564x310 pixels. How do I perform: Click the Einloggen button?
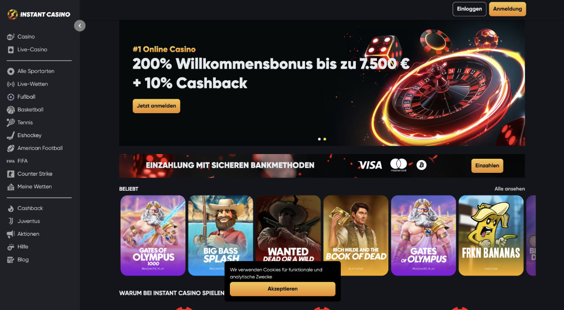(470, 9)
